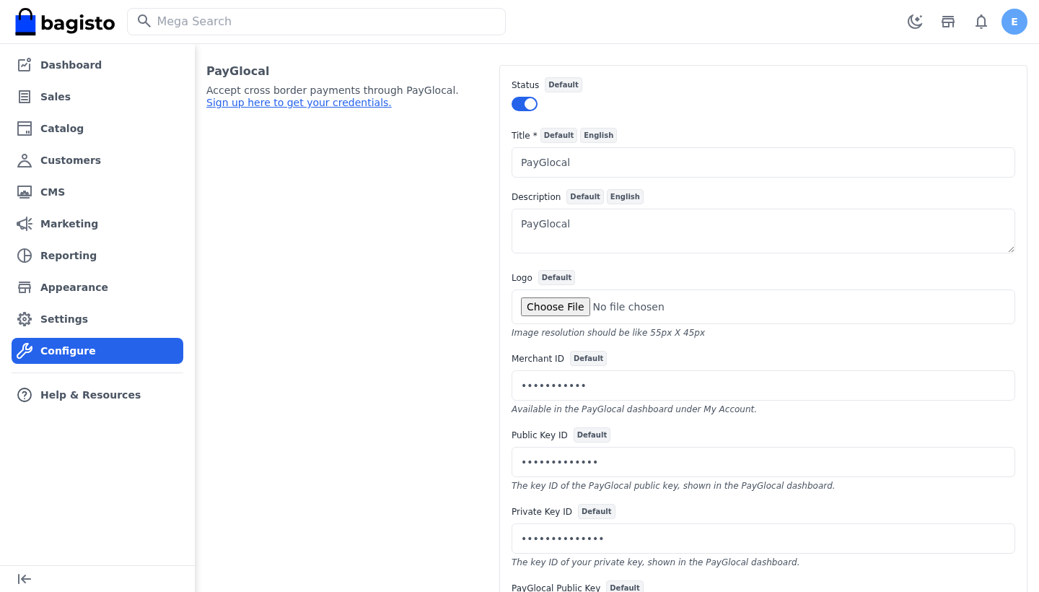This screenshot has height=592, width=1039.
Task: Open the Configure menu
Action: coord(97,351)
